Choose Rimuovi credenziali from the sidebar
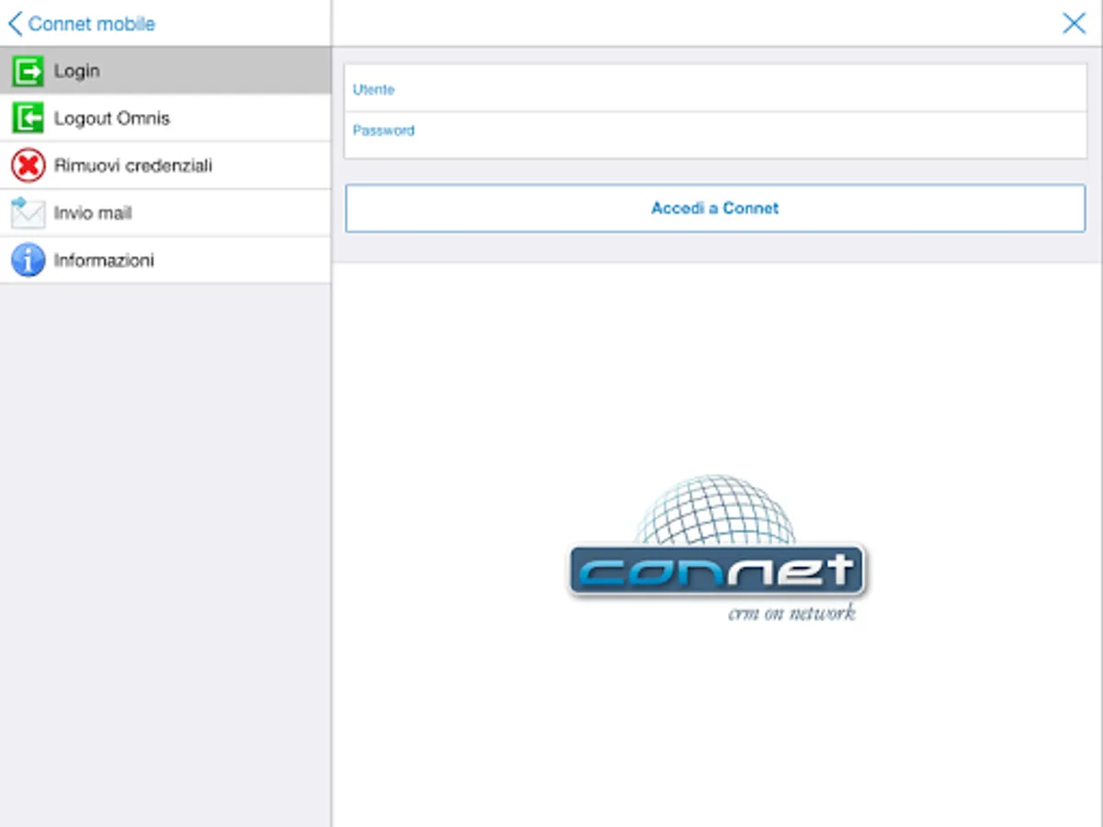The width and height of the screenshot is (1103, 827). [x=165, y=166]
